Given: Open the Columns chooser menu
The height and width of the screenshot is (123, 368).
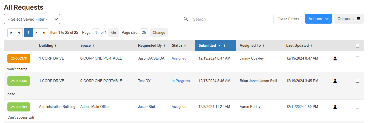Looking at the screenshot, I should click(349, 19).
